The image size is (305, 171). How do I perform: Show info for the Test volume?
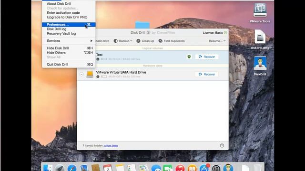98,59
